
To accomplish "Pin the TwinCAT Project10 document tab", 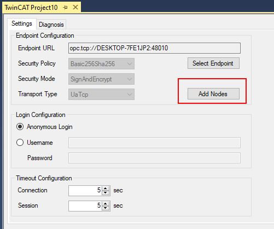I will click(x=65, y=8).
